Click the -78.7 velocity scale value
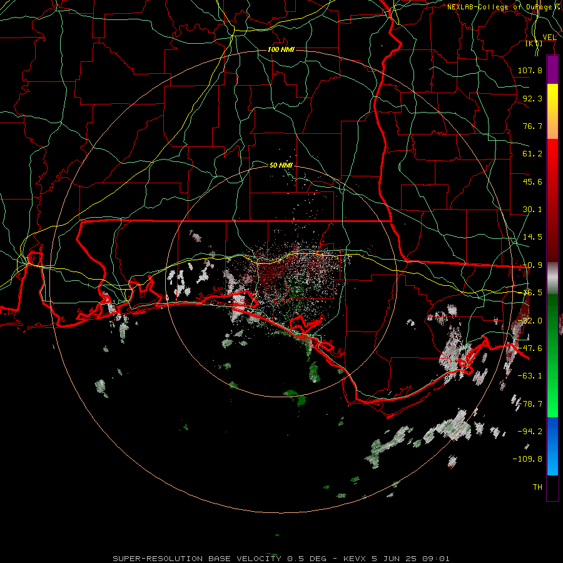 [530, 404]
